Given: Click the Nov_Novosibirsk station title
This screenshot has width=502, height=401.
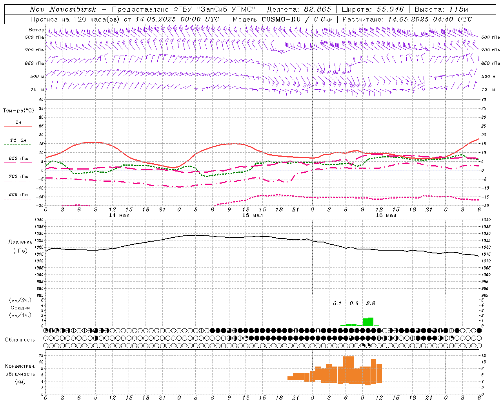Looking at the screenshot, I should coord(63,9).
